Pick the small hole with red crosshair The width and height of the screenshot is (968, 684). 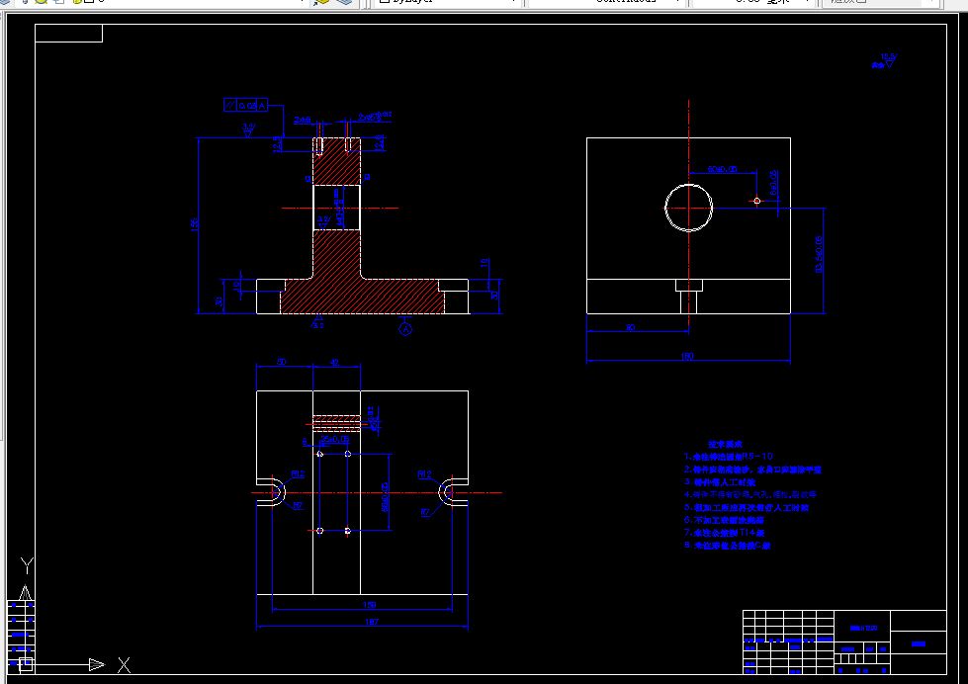click(x=756, y=201)
